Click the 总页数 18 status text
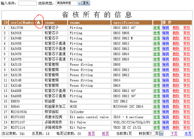The width and height of the screenshot is (194, 139). (x=41, y=134)
